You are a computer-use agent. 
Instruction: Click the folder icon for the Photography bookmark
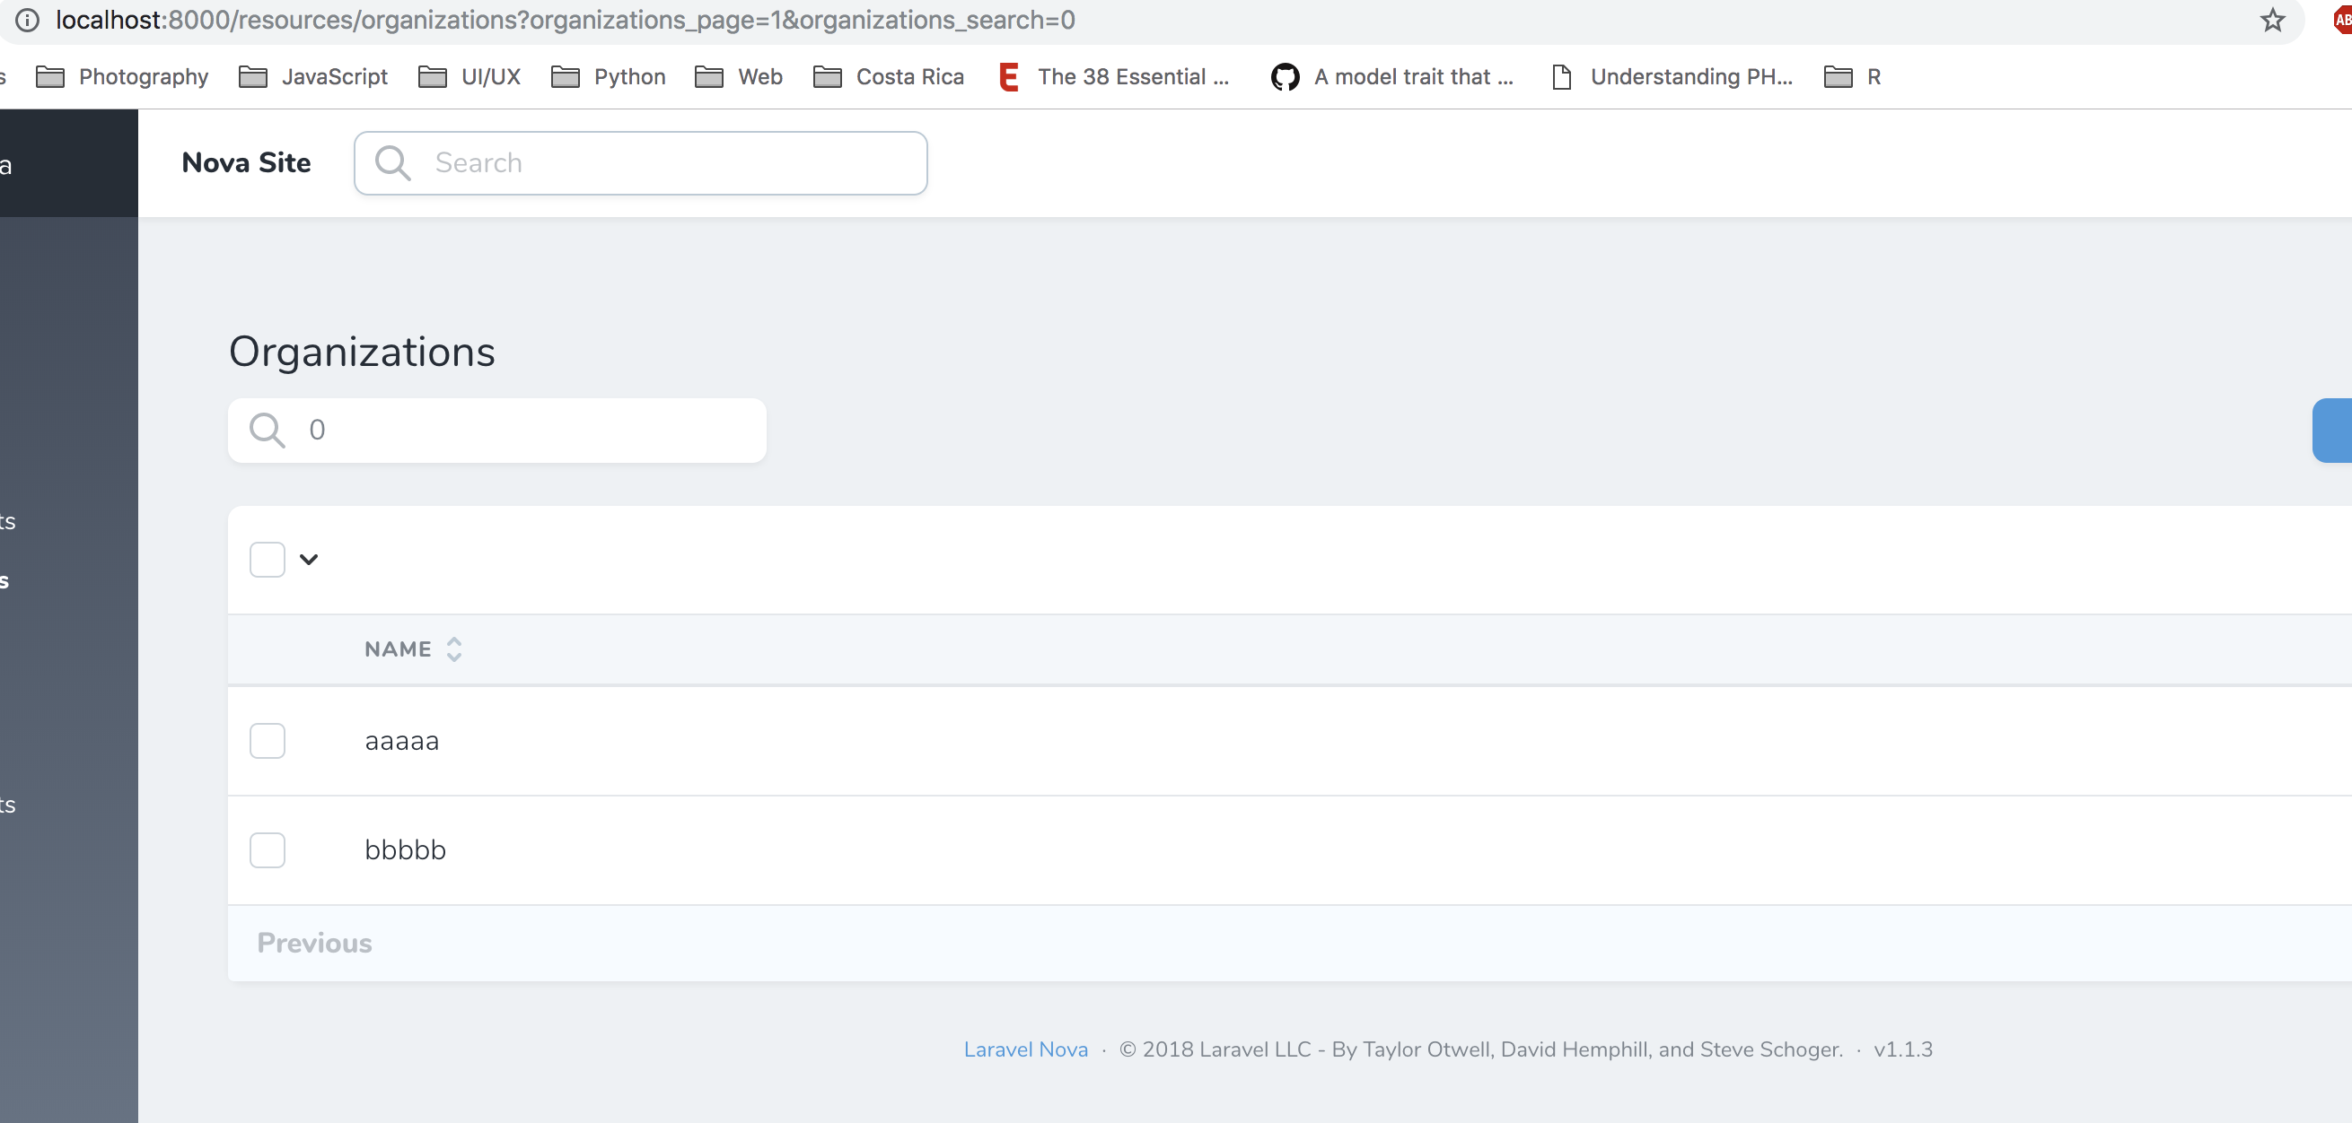(51, 76)
